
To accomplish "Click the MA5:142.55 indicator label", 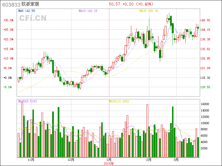I will (x=27, y=11).
